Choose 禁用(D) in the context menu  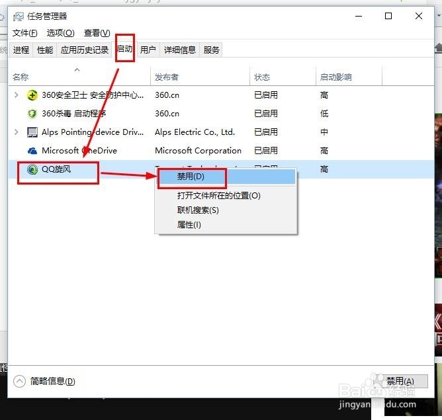click(226, 177)
